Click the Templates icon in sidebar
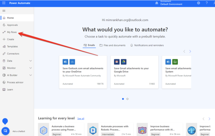This screenshot has width=215, height=136. pos(4,46)
